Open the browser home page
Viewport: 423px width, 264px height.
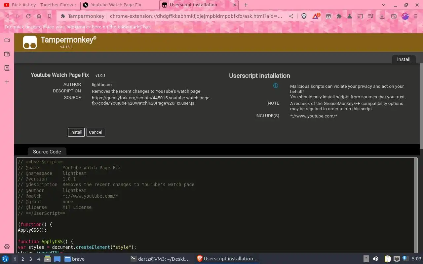(39, 16)
